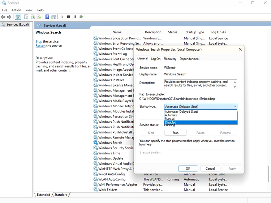Click the Export List toolbar icon
Screen dimensions: 271x203
[39, 17]
